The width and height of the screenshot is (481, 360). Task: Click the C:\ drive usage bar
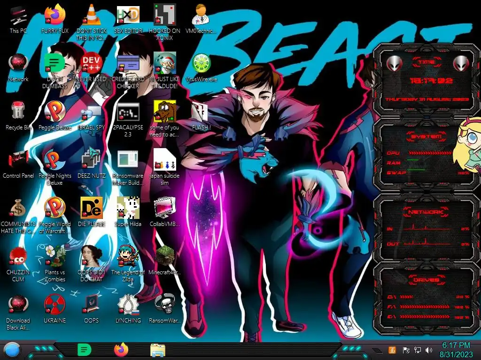coord(425,297)
